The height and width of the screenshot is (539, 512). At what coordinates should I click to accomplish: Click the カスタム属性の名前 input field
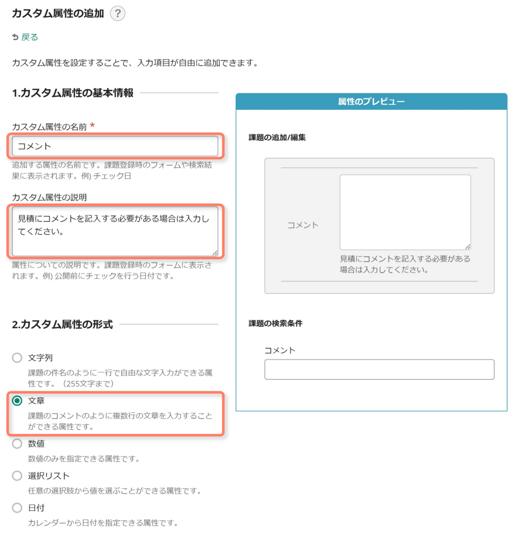coord(115,146)
